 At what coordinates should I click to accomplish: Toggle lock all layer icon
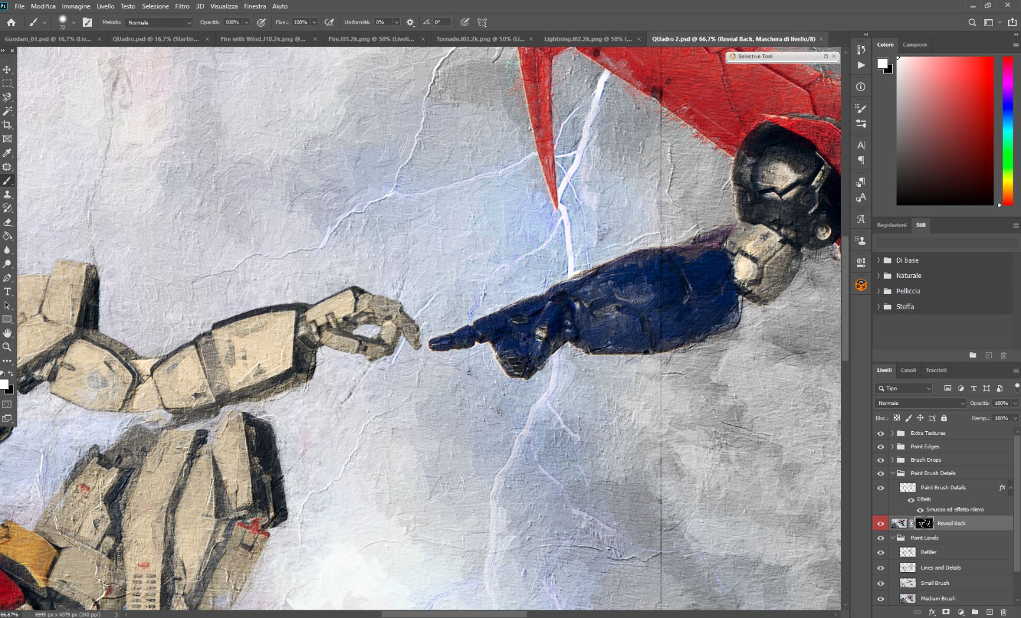click(944, 418)
